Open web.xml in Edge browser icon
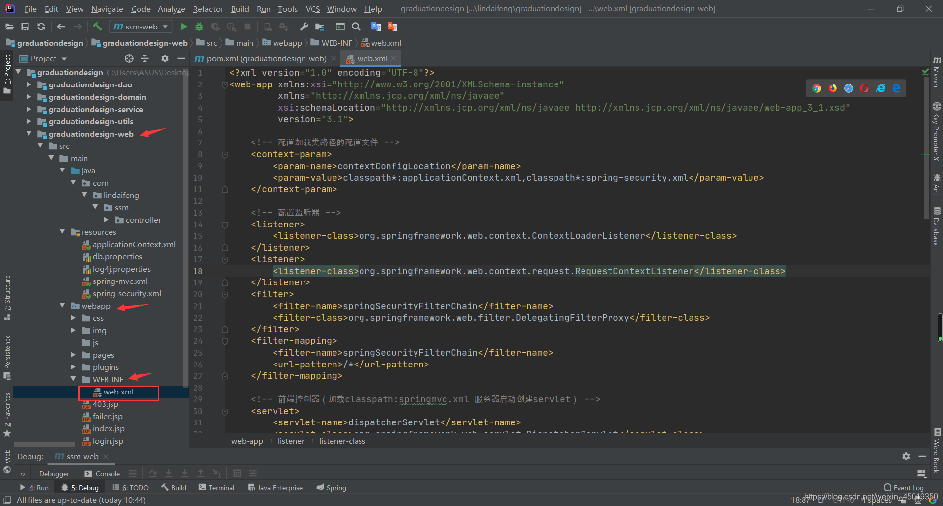Image resolution: width=943 pixels, height=506 pixels. 896,88
